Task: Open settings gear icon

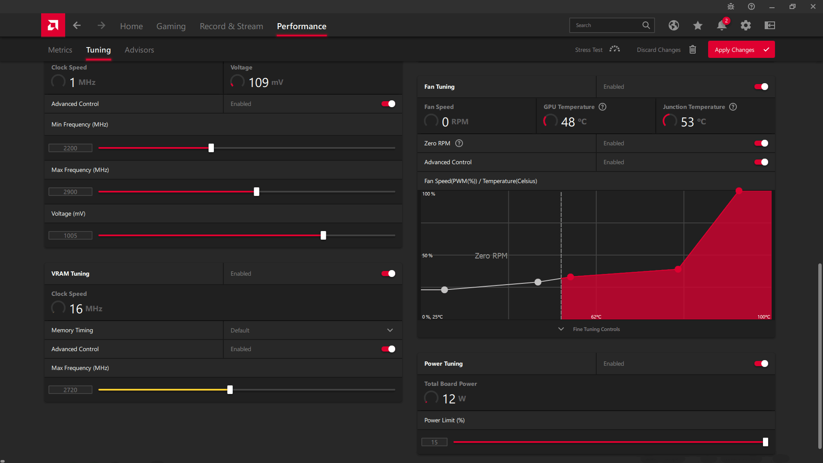Action: pyautogui.click(x=746, y=25)
